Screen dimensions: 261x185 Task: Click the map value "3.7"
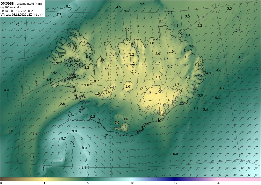[238, 31]
